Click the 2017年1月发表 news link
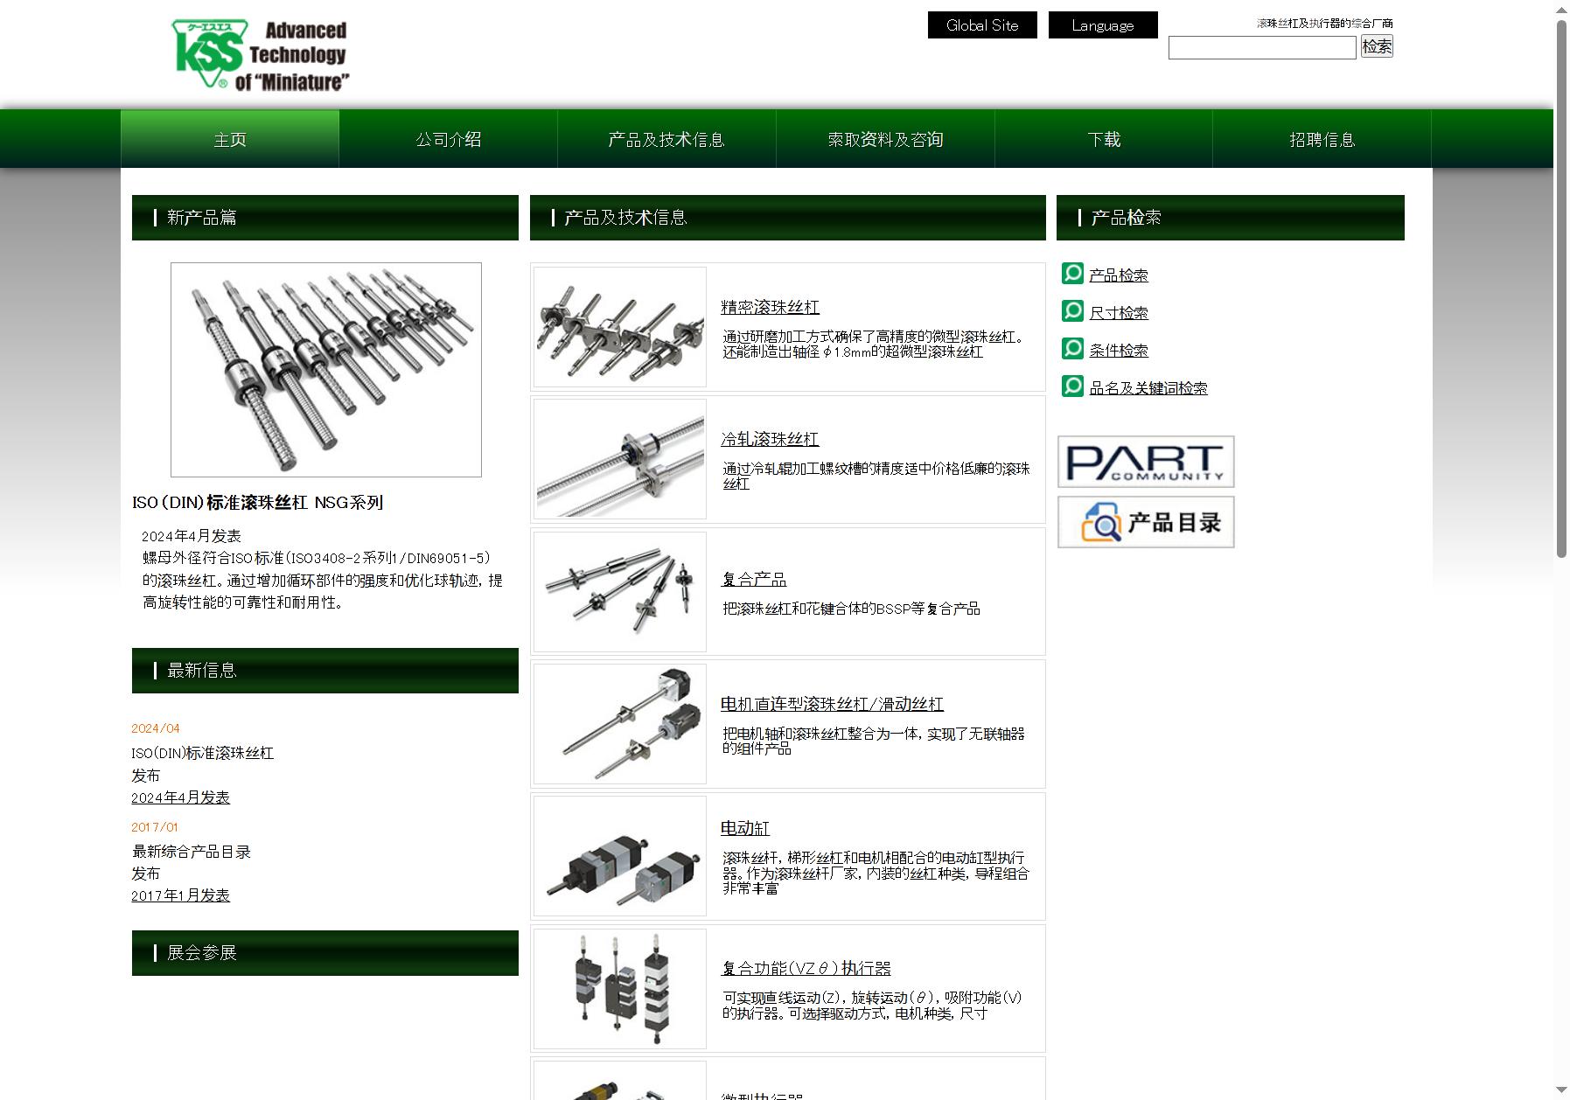Viewport: 1570px width, 1100px height. pos(180,895)
